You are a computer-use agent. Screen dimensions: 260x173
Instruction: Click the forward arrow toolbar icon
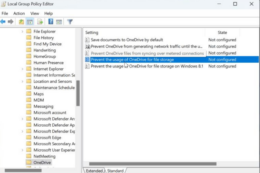[x=10, y=22]
